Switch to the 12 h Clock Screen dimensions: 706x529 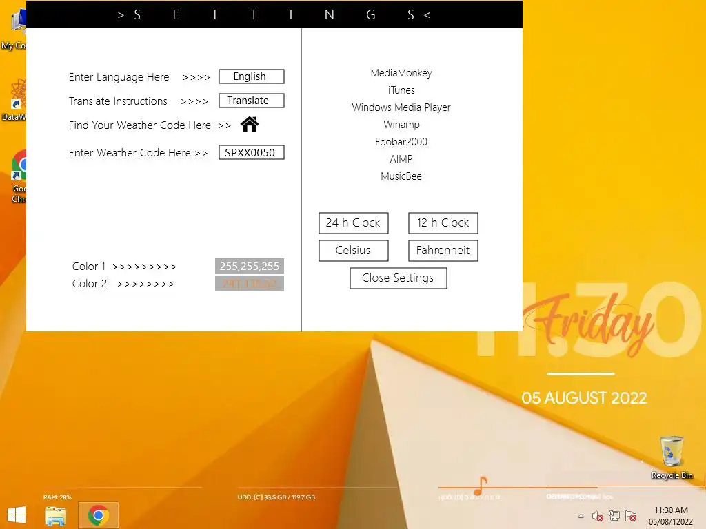click(443, 222)
